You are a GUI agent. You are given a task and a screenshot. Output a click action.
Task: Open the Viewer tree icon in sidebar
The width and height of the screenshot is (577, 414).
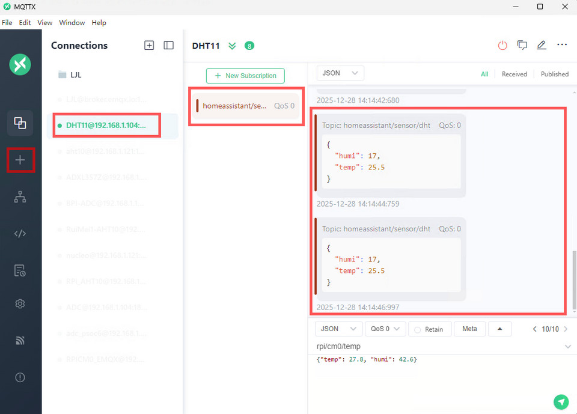[20, 197]
